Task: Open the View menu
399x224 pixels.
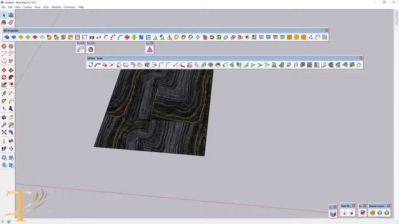Action: coord(17,7)
